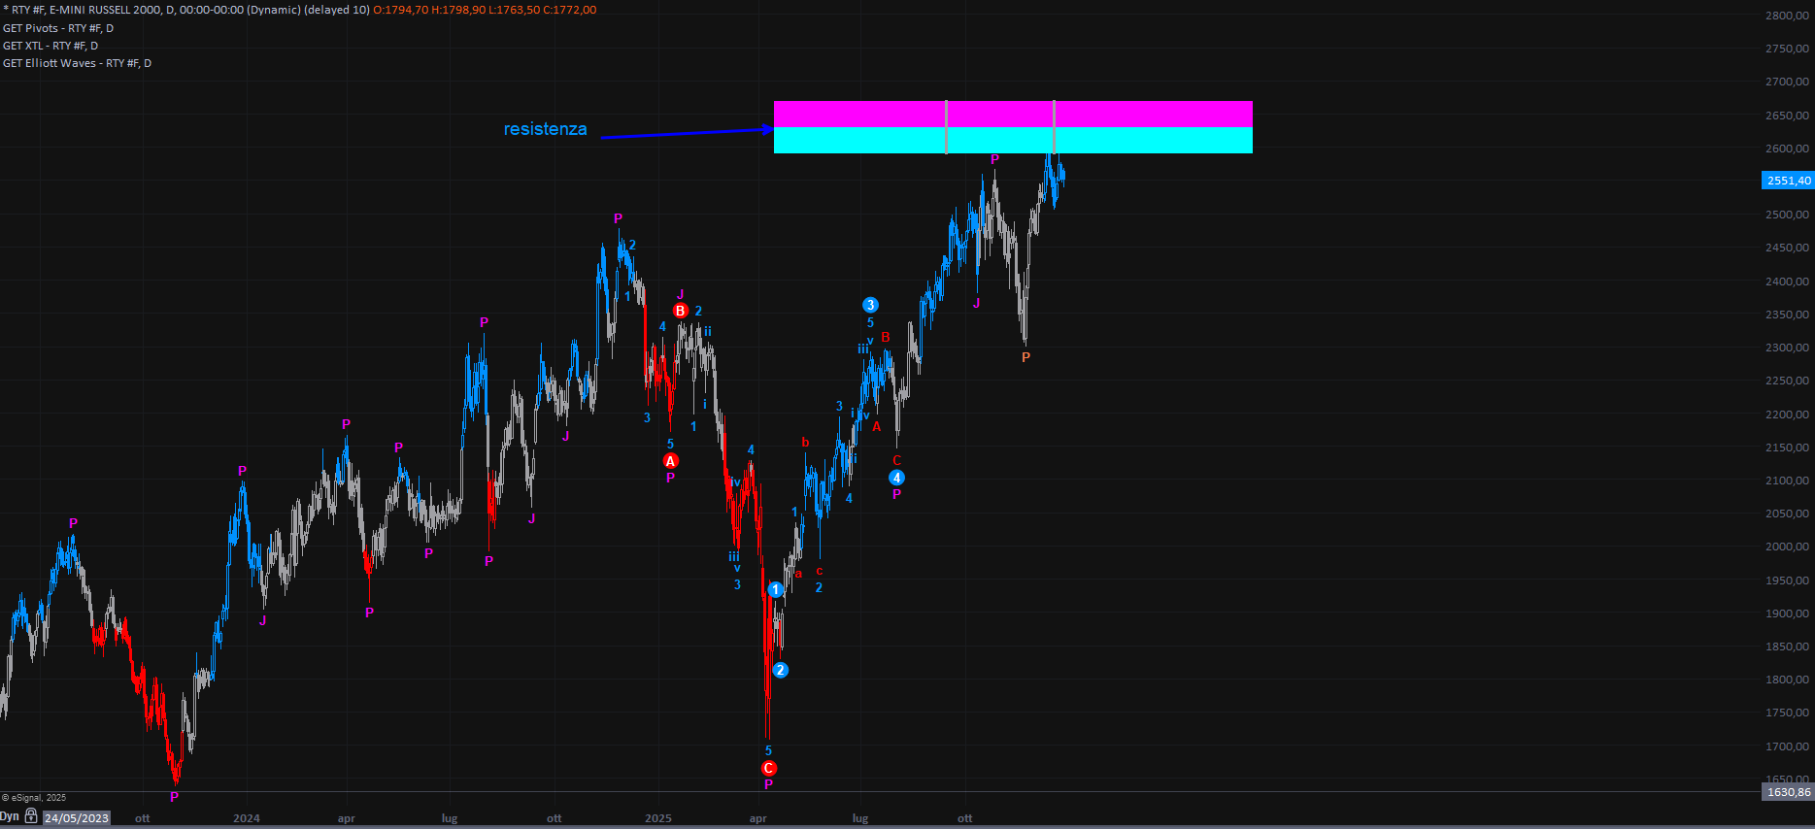
Task: Click the Dyn scaling mode label
Action: [x=10, y=816]
